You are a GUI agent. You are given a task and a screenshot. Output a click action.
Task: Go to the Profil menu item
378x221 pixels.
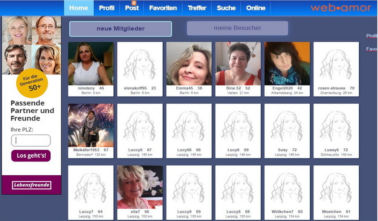[106, 8]
